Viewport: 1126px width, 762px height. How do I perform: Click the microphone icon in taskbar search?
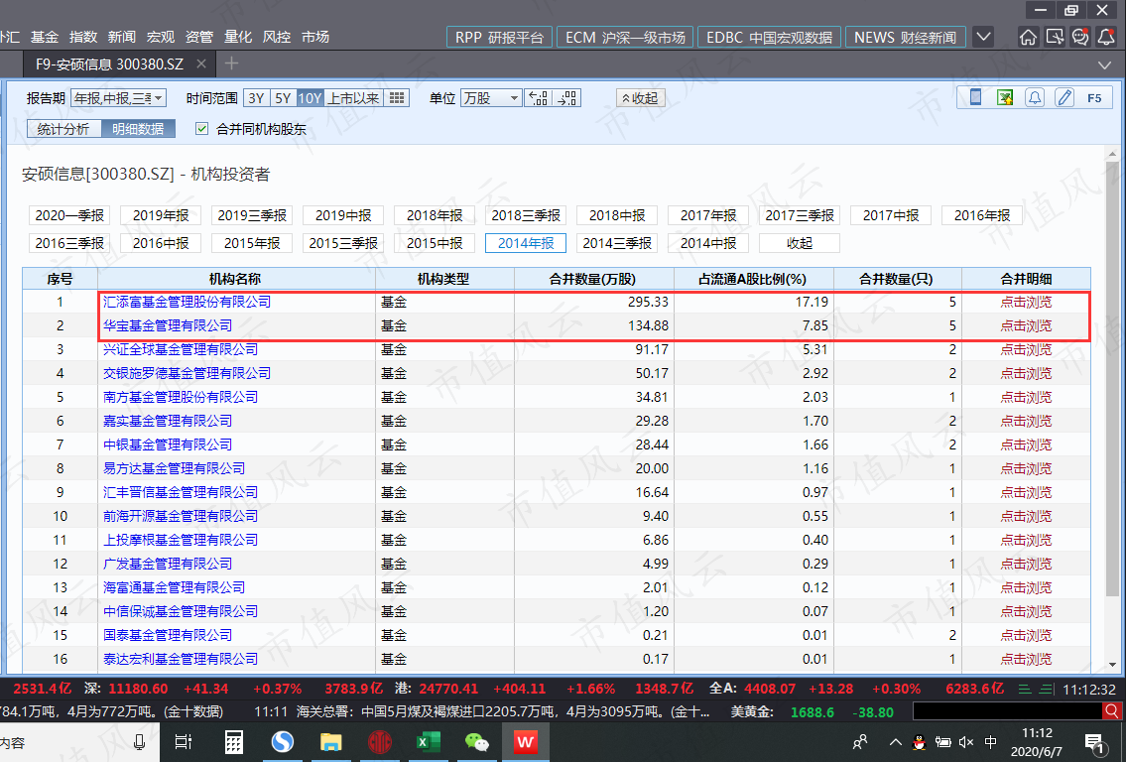point(139,742)
